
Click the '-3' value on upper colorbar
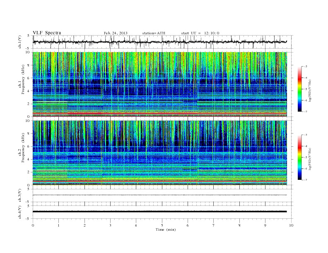305,67
